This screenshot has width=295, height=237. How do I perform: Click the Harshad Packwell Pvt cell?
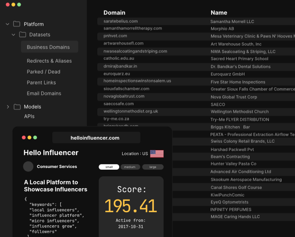tap(232, 150)
